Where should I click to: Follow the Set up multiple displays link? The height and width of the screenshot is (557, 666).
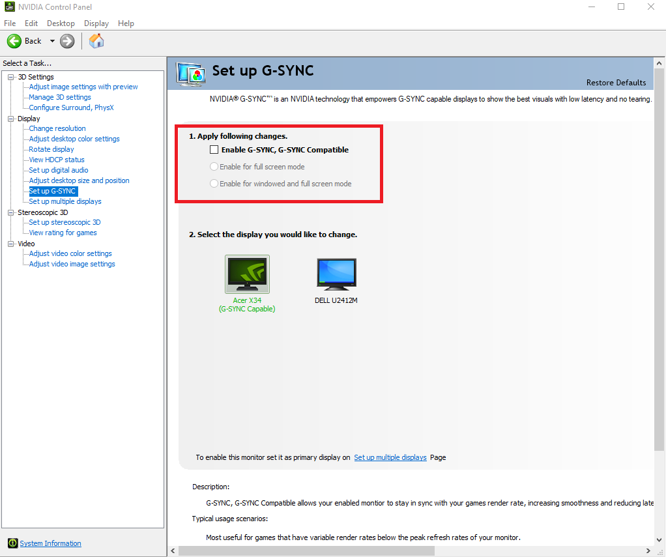click(390, 457)
